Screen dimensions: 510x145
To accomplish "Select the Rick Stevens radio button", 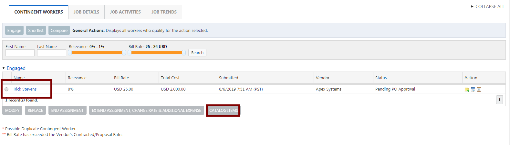I will pyautogui.click(x=6, y=89).
